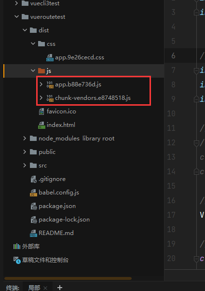This screenshot has height=291, width=205.
Task: Select the css folder name
Action: click(51, 44)
